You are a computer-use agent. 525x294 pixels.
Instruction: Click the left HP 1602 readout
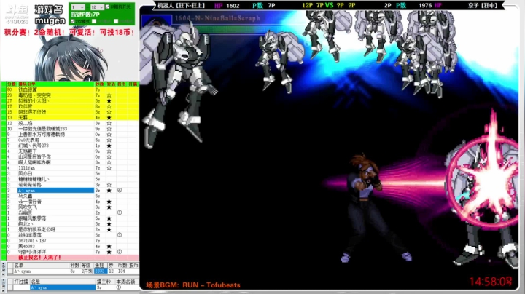(x=227, y=6)
